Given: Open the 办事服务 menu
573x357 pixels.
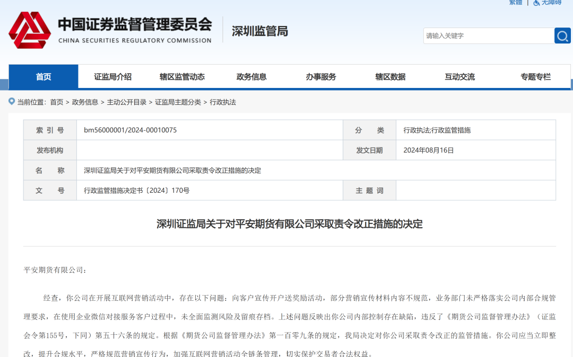Looking at the screenshot, I should coord(321,77).
